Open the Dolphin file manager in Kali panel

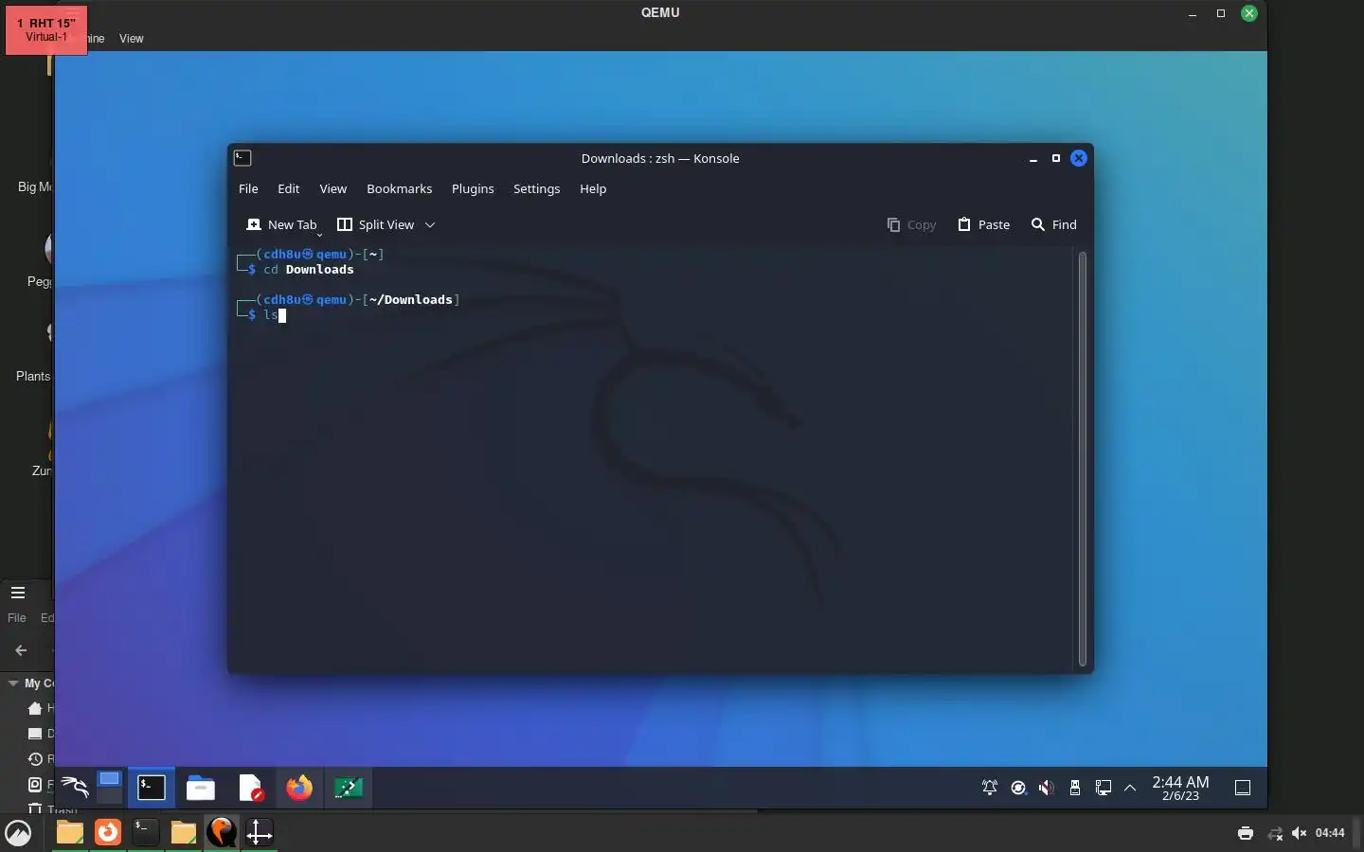[x=201, y=788]
